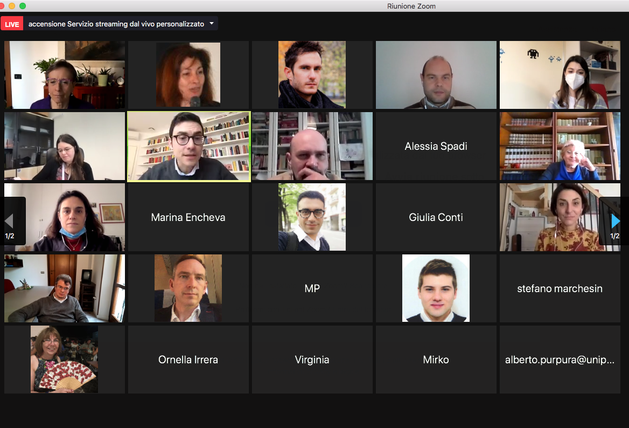
Task: Select the Alessia Spadi participant tile
Action: [436, 146]
